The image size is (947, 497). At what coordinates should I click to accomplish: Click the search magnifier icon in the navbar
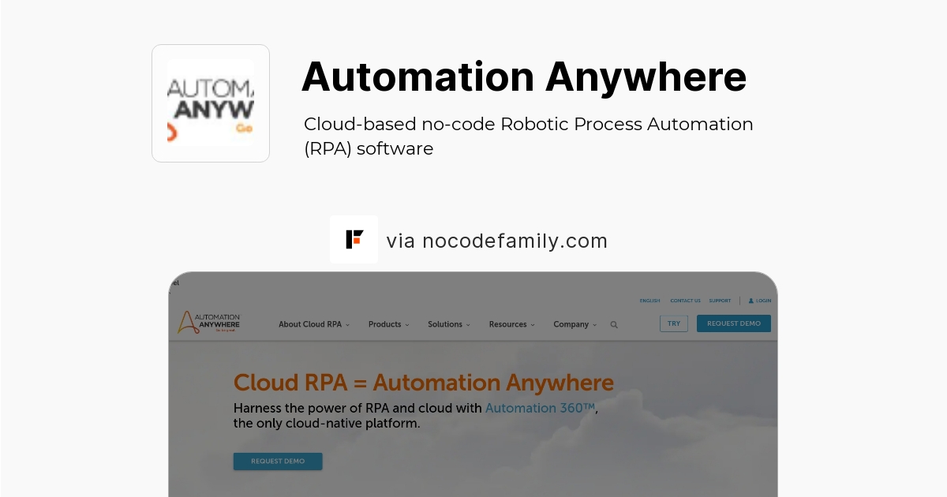614,324
